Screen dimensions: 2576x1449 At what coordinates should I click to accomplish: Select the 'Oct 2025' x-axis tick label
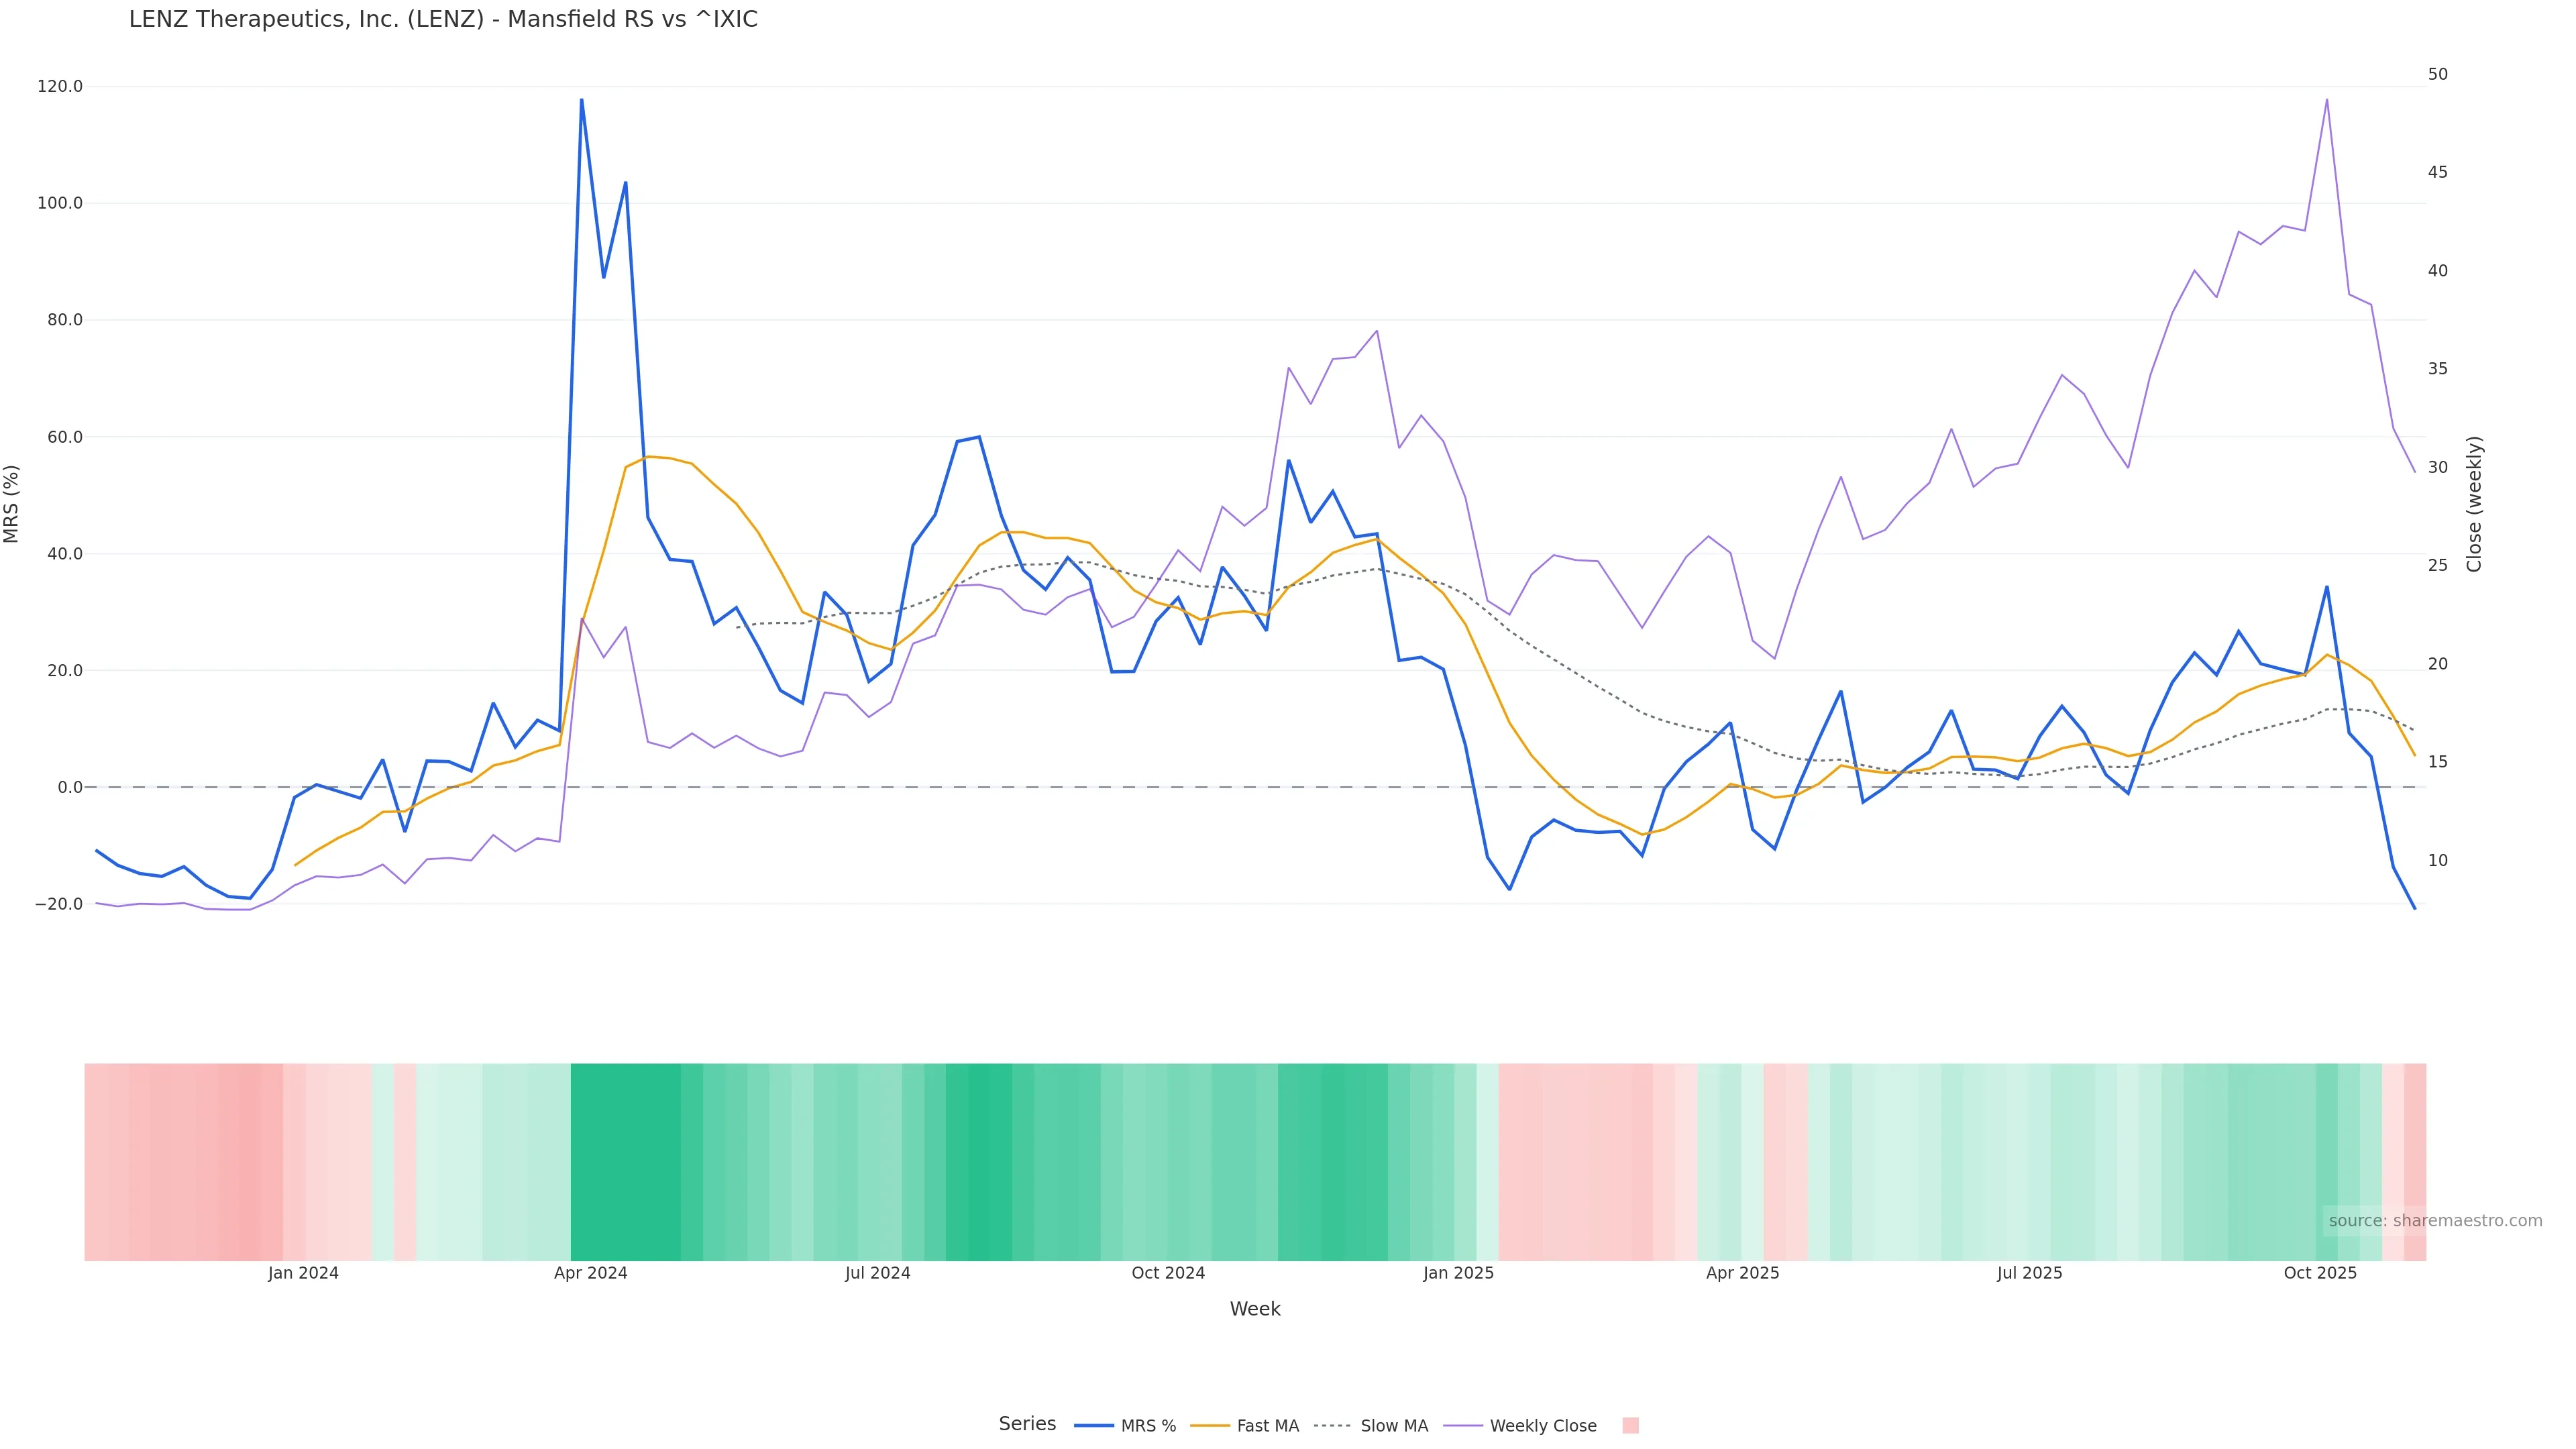[2320, 1273]
